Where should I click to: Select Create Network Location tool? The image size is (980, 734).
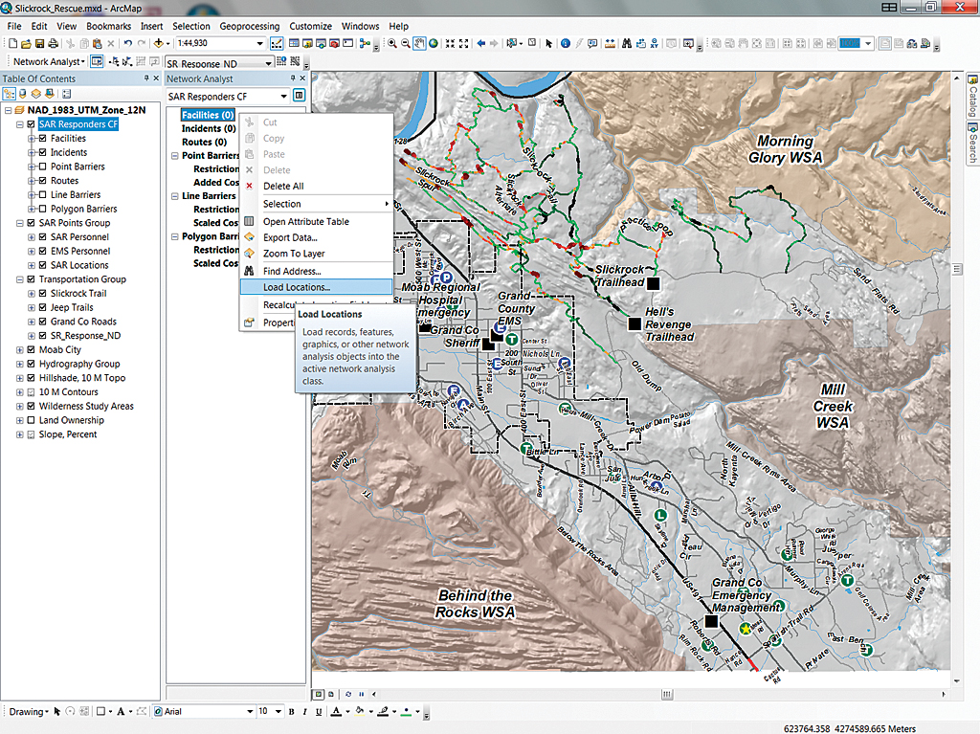[115, 61]
